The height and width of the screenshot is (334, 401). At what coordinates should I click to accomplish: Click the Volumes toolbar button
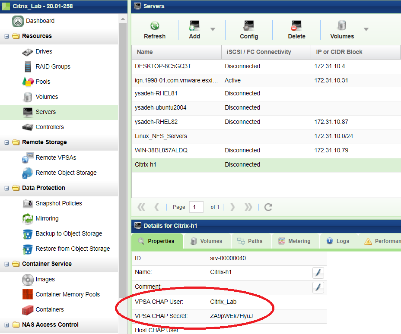point(342,30)
